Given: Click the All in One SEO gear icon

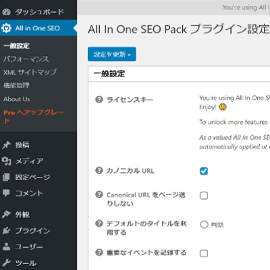Looking at the screenshot, I should click(x=6, y=28).
